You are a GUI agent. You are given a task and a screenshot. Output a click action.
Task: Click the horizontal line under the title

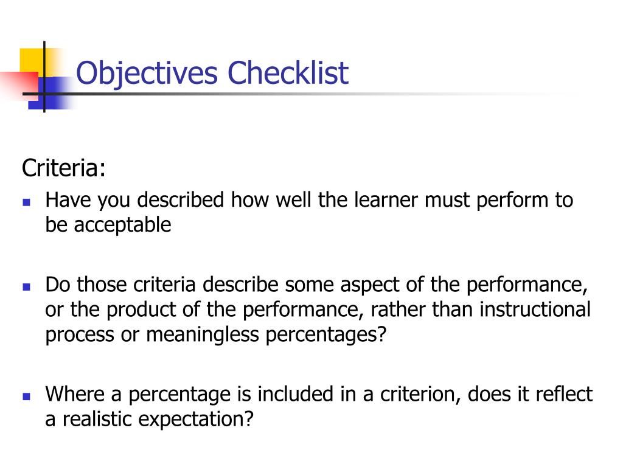tap(302, 94)
